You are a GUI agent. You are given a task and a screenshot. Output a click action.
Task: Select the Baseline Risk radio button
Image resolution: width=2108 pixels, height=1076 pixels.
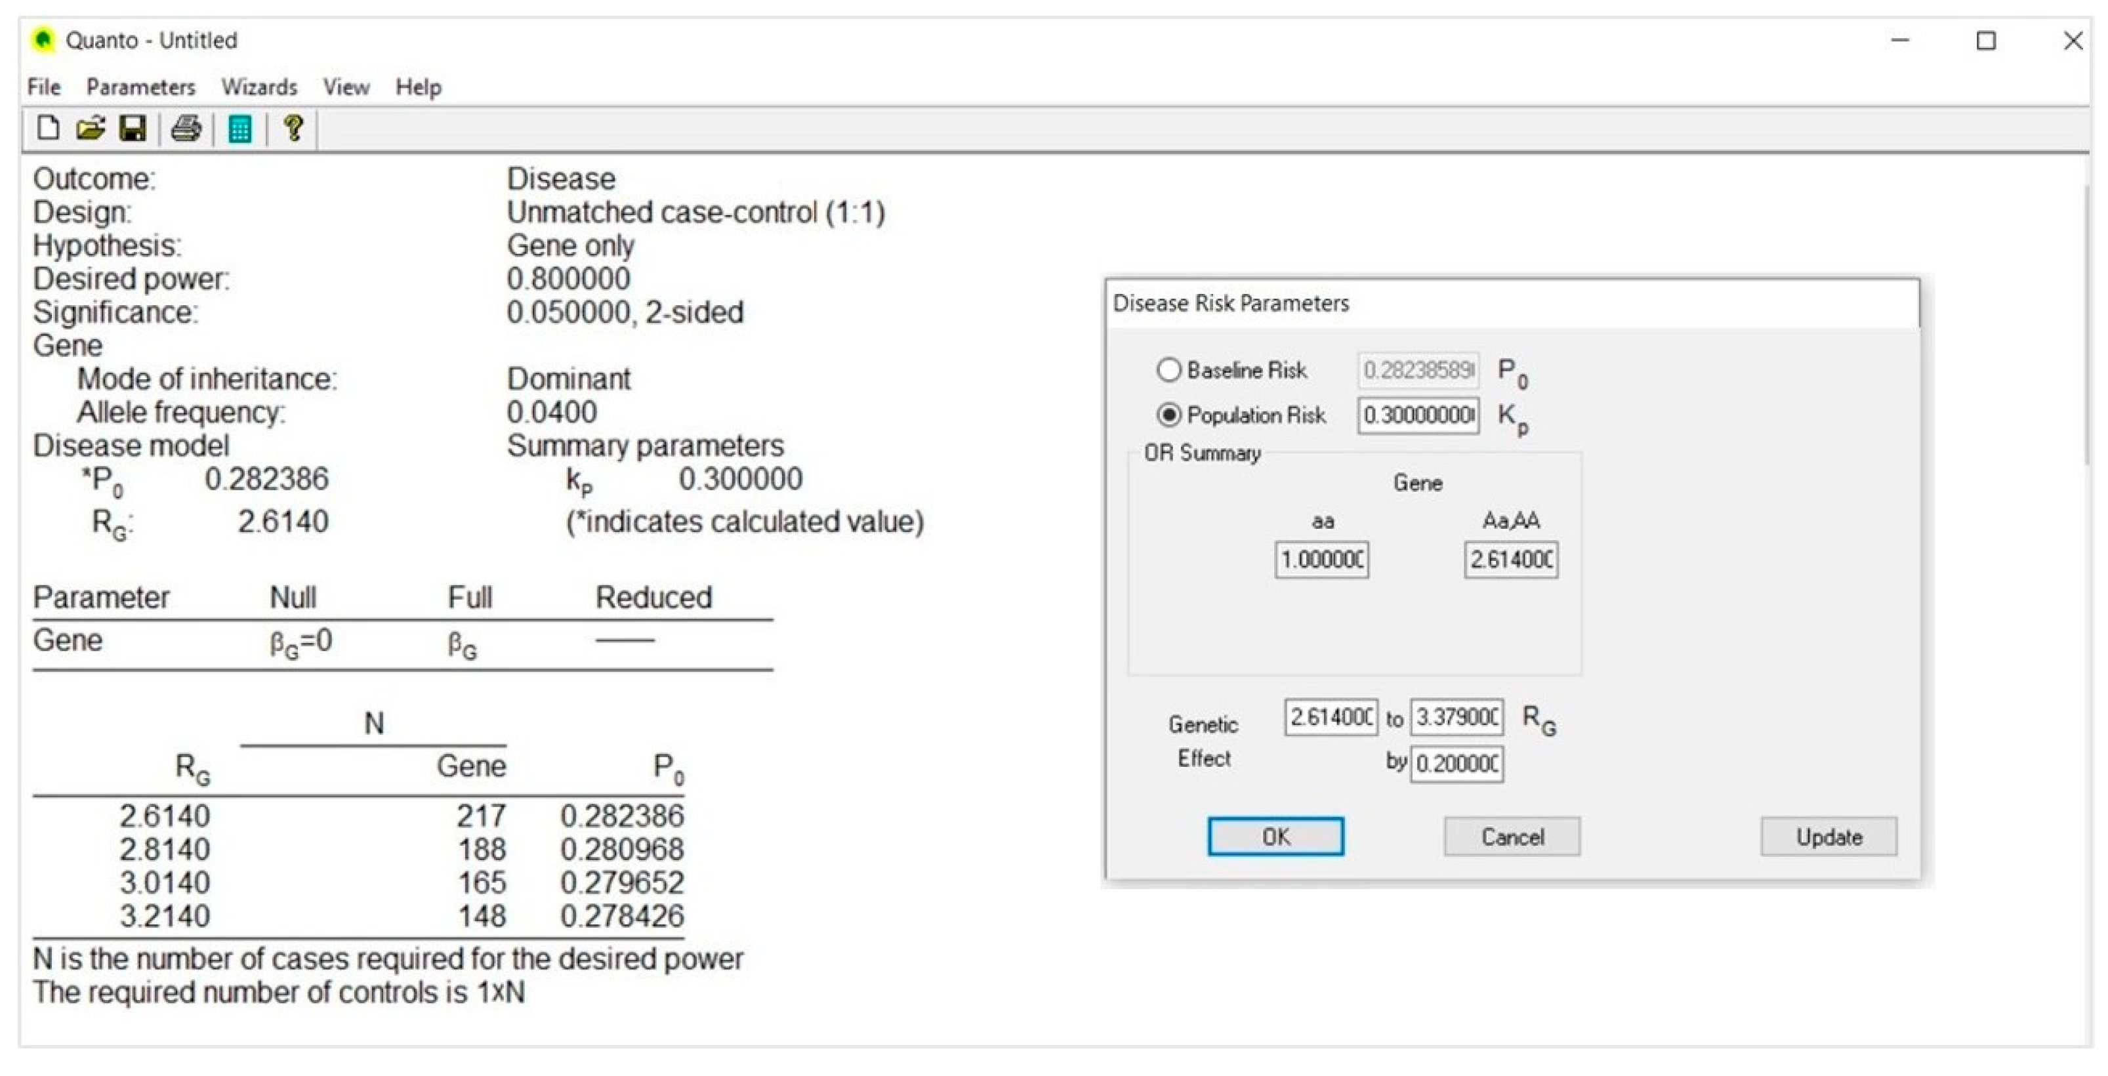pos(1168,370)
